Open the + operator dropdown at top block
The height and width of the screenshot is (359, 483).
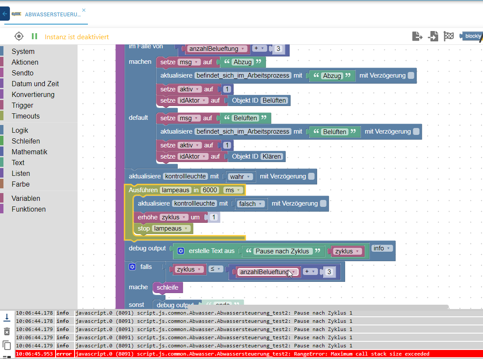(x=259, y=48)
